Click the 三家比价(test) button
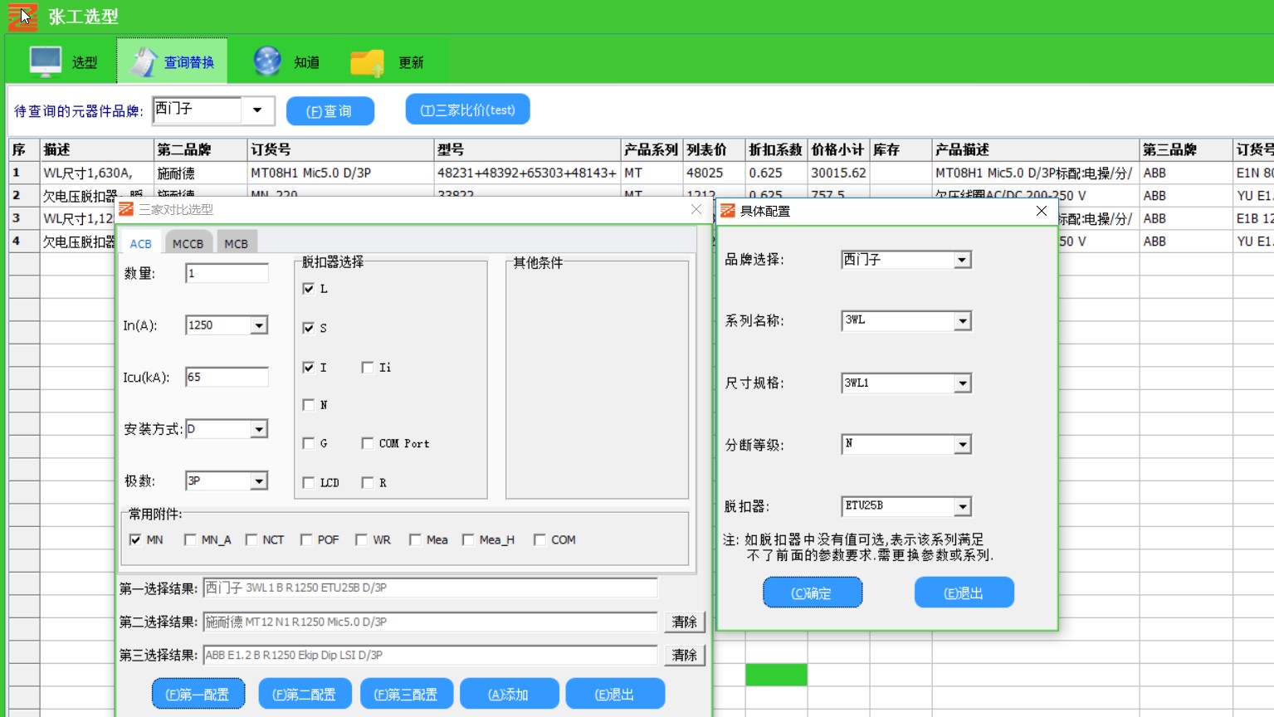 click(467, 110)
